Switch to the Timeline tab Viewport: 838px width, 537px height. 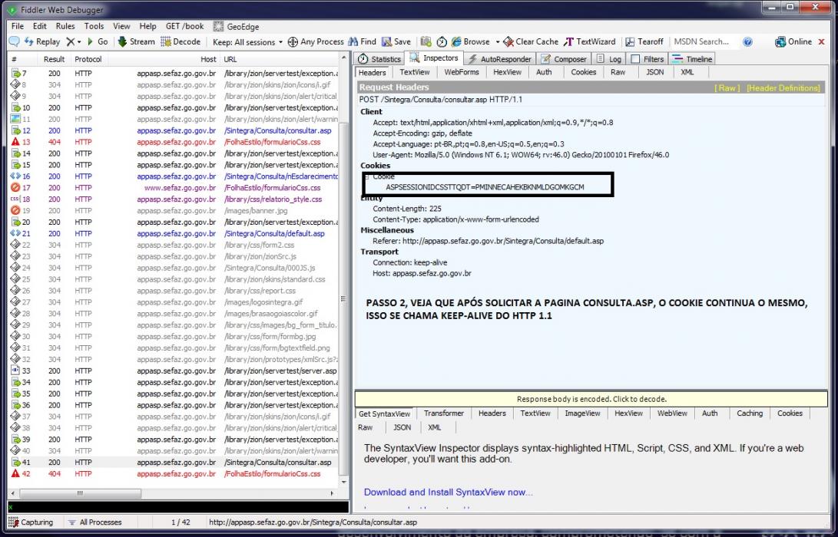(692, 59)
